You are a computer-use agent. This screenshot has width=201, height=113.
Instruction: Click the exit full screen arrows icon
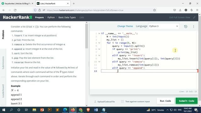(x=194, y=18)
